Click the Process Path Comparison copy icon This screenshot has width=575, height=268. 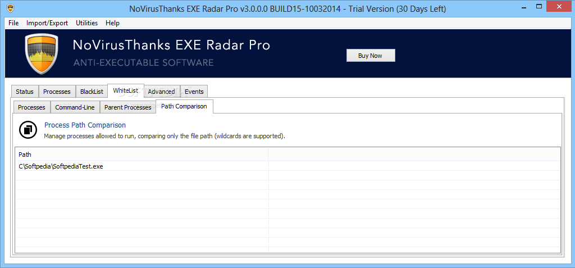tap(28, 130)
